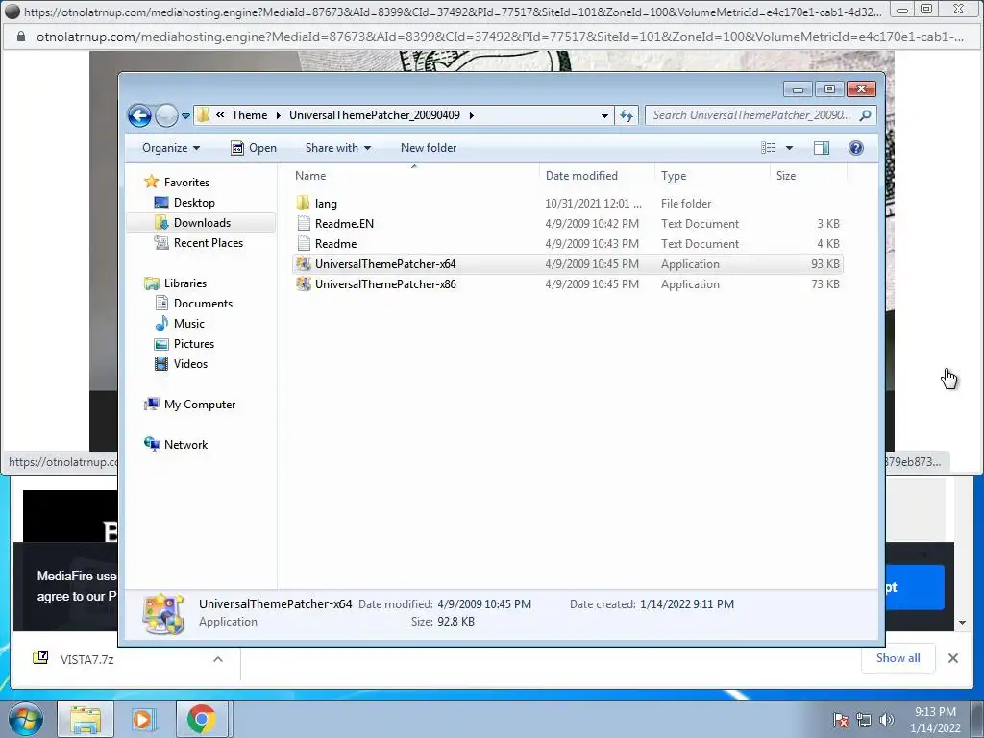Click the network tray icon
This screenshot has width=984, height=738.
click(x=864, y=720)
